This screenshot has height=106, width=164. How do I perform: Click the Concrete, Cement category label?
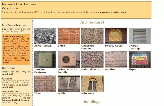point(88,47)
